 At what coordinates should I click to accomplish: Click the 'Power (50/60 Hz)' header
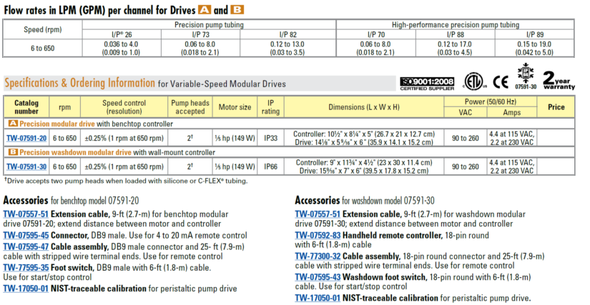click(491, 102)
